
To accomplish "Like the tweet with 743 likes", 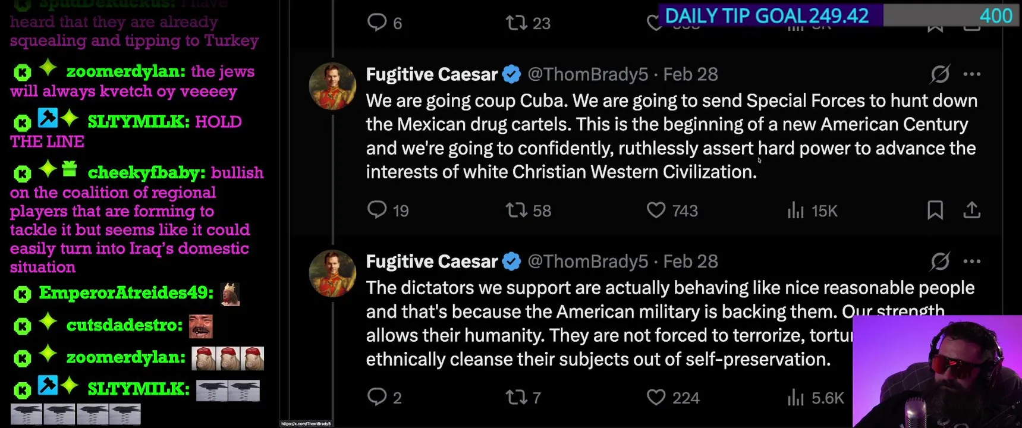I will pos(656,210).
